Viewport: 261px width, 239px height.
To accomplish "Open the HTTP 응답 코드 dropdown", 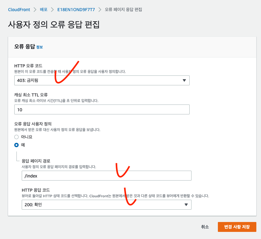I will (106, 205).
